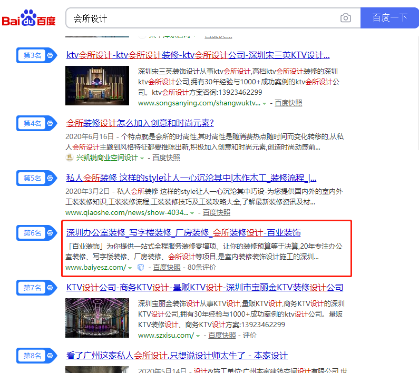Expand dropdown arrow after www.qiaoshe.com URL
This screenshot has width=419, height=373.
tap(192, 213)
